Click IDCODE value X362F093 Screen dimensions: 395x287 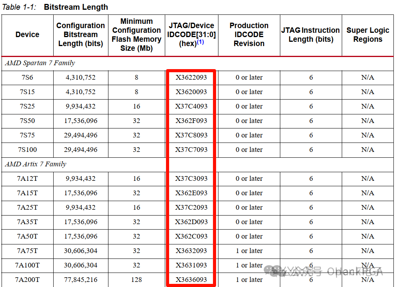(191, 121)
